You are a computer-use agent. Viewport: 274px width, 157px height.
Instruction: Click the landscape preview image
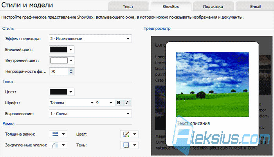tap(212, 84)
